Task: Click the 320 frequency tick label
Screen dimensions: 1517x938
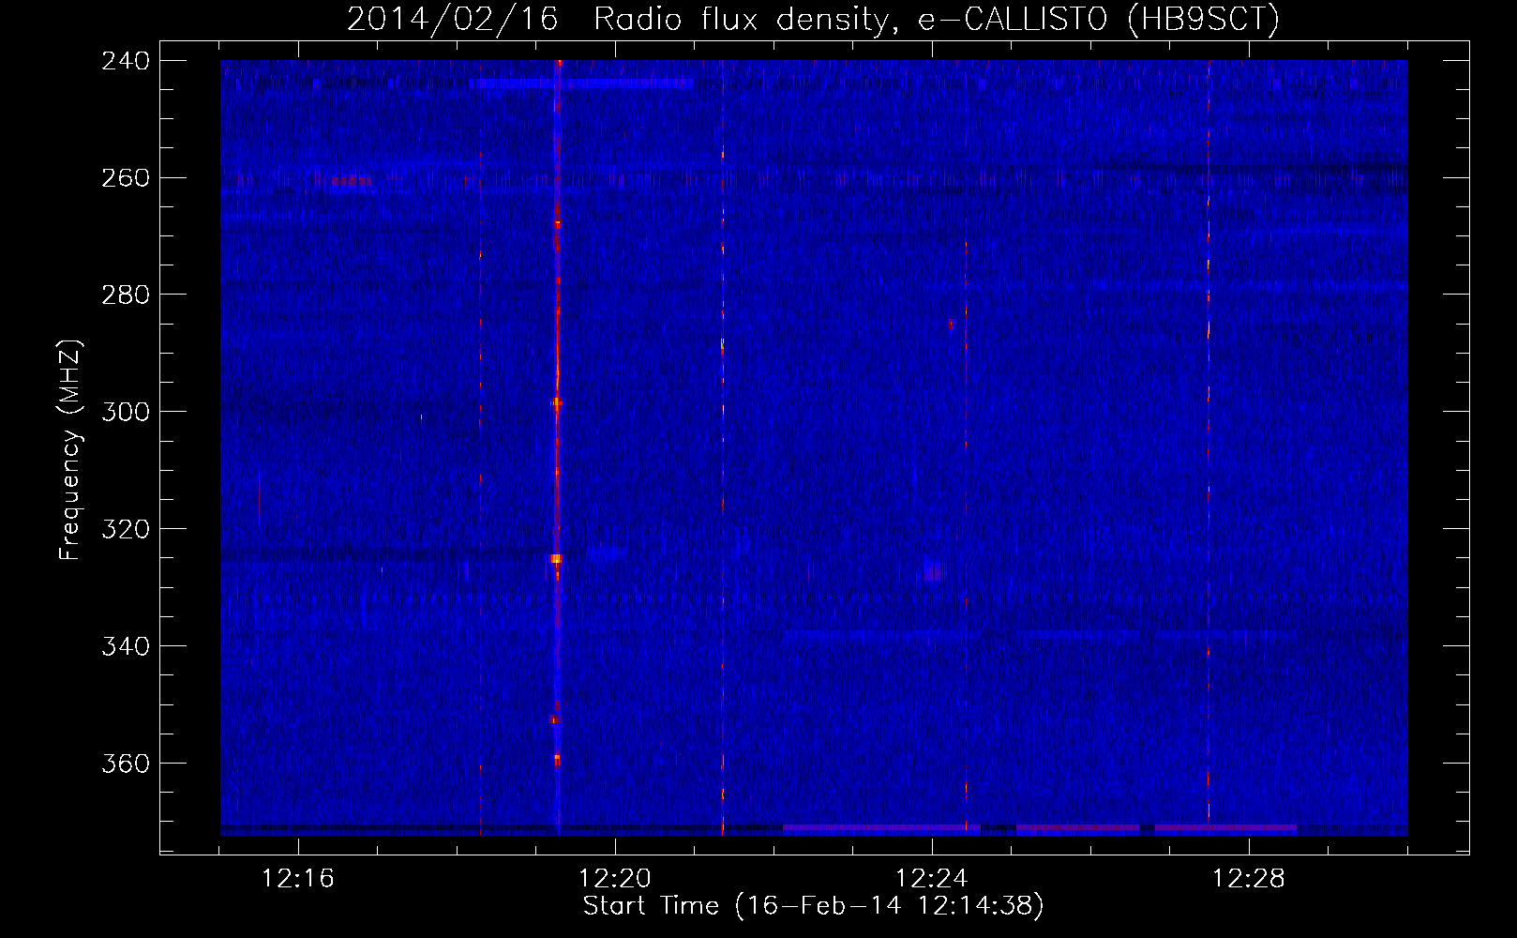Action: pyautogui.click(x=126, y=529)
